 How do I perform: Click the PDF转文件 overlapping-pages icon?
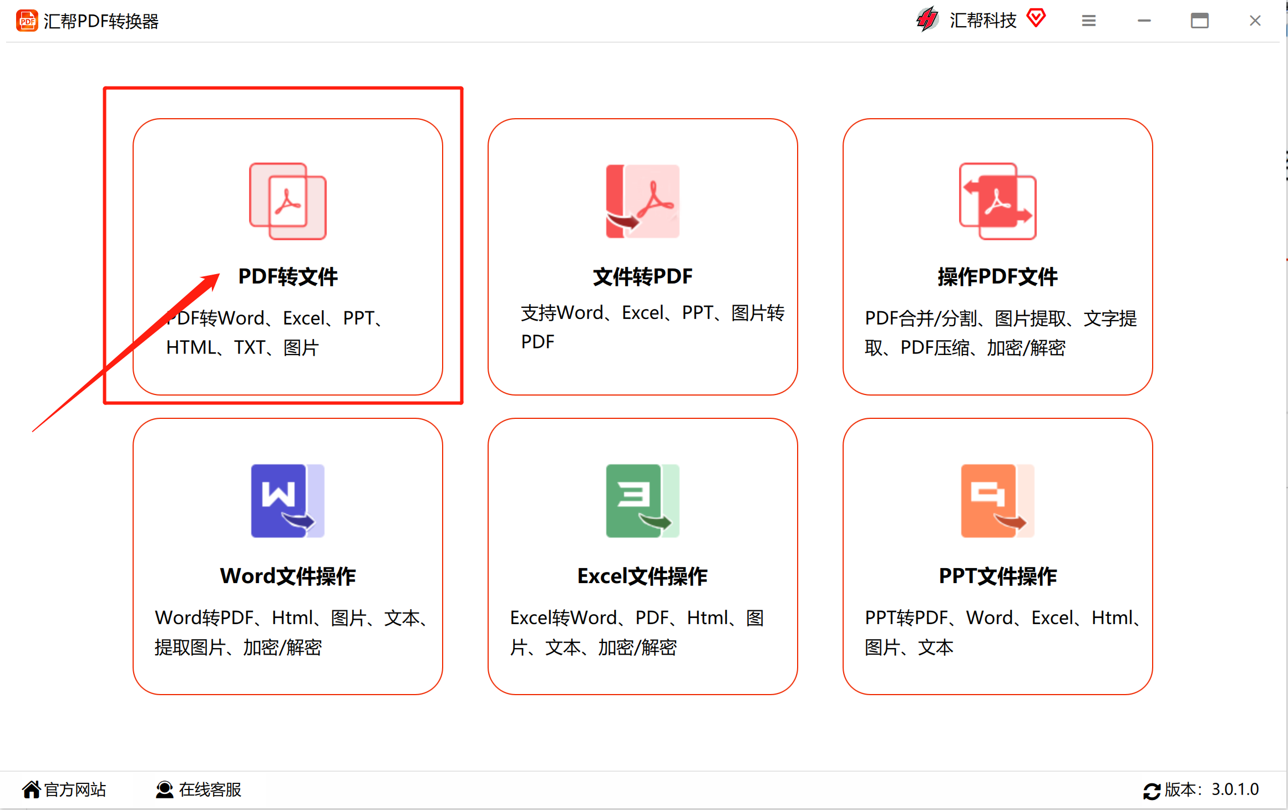(288, 201)
